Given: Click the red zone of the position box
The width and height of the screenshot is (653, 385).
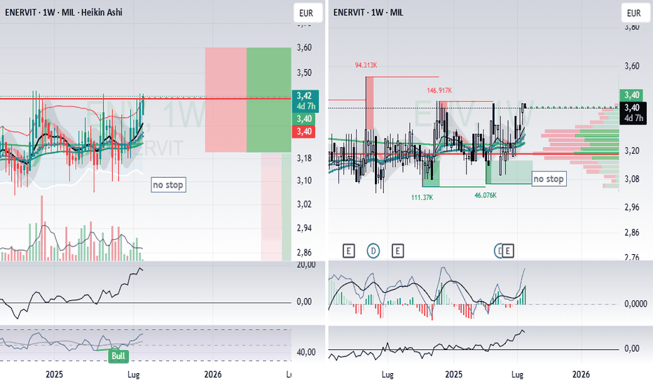Looking at the screenshot, I should pyautogui.click(x=226, y=100).
